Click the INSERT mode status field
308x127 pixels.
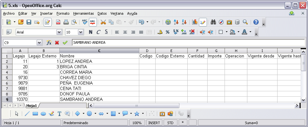(x=154, y=123)
